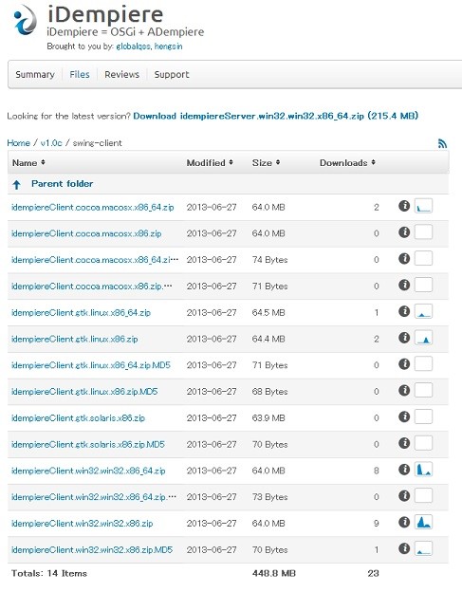Show info for idempiereClient.gtk.linux.x86.zip
Image resolution: width=462 pixels, height=592 pixels.
[x=404, y=338]
